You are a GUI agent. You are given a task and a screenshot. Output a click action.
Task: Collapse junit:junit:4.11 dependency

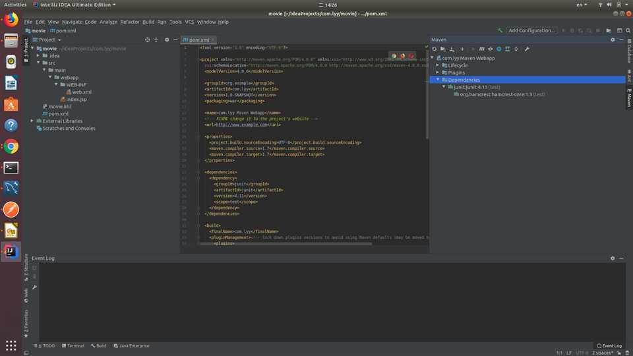(x=444, y=87)
